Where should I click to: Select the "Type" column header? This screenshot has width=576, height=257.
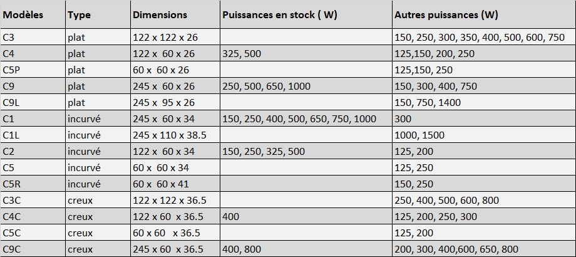[79, 15]
